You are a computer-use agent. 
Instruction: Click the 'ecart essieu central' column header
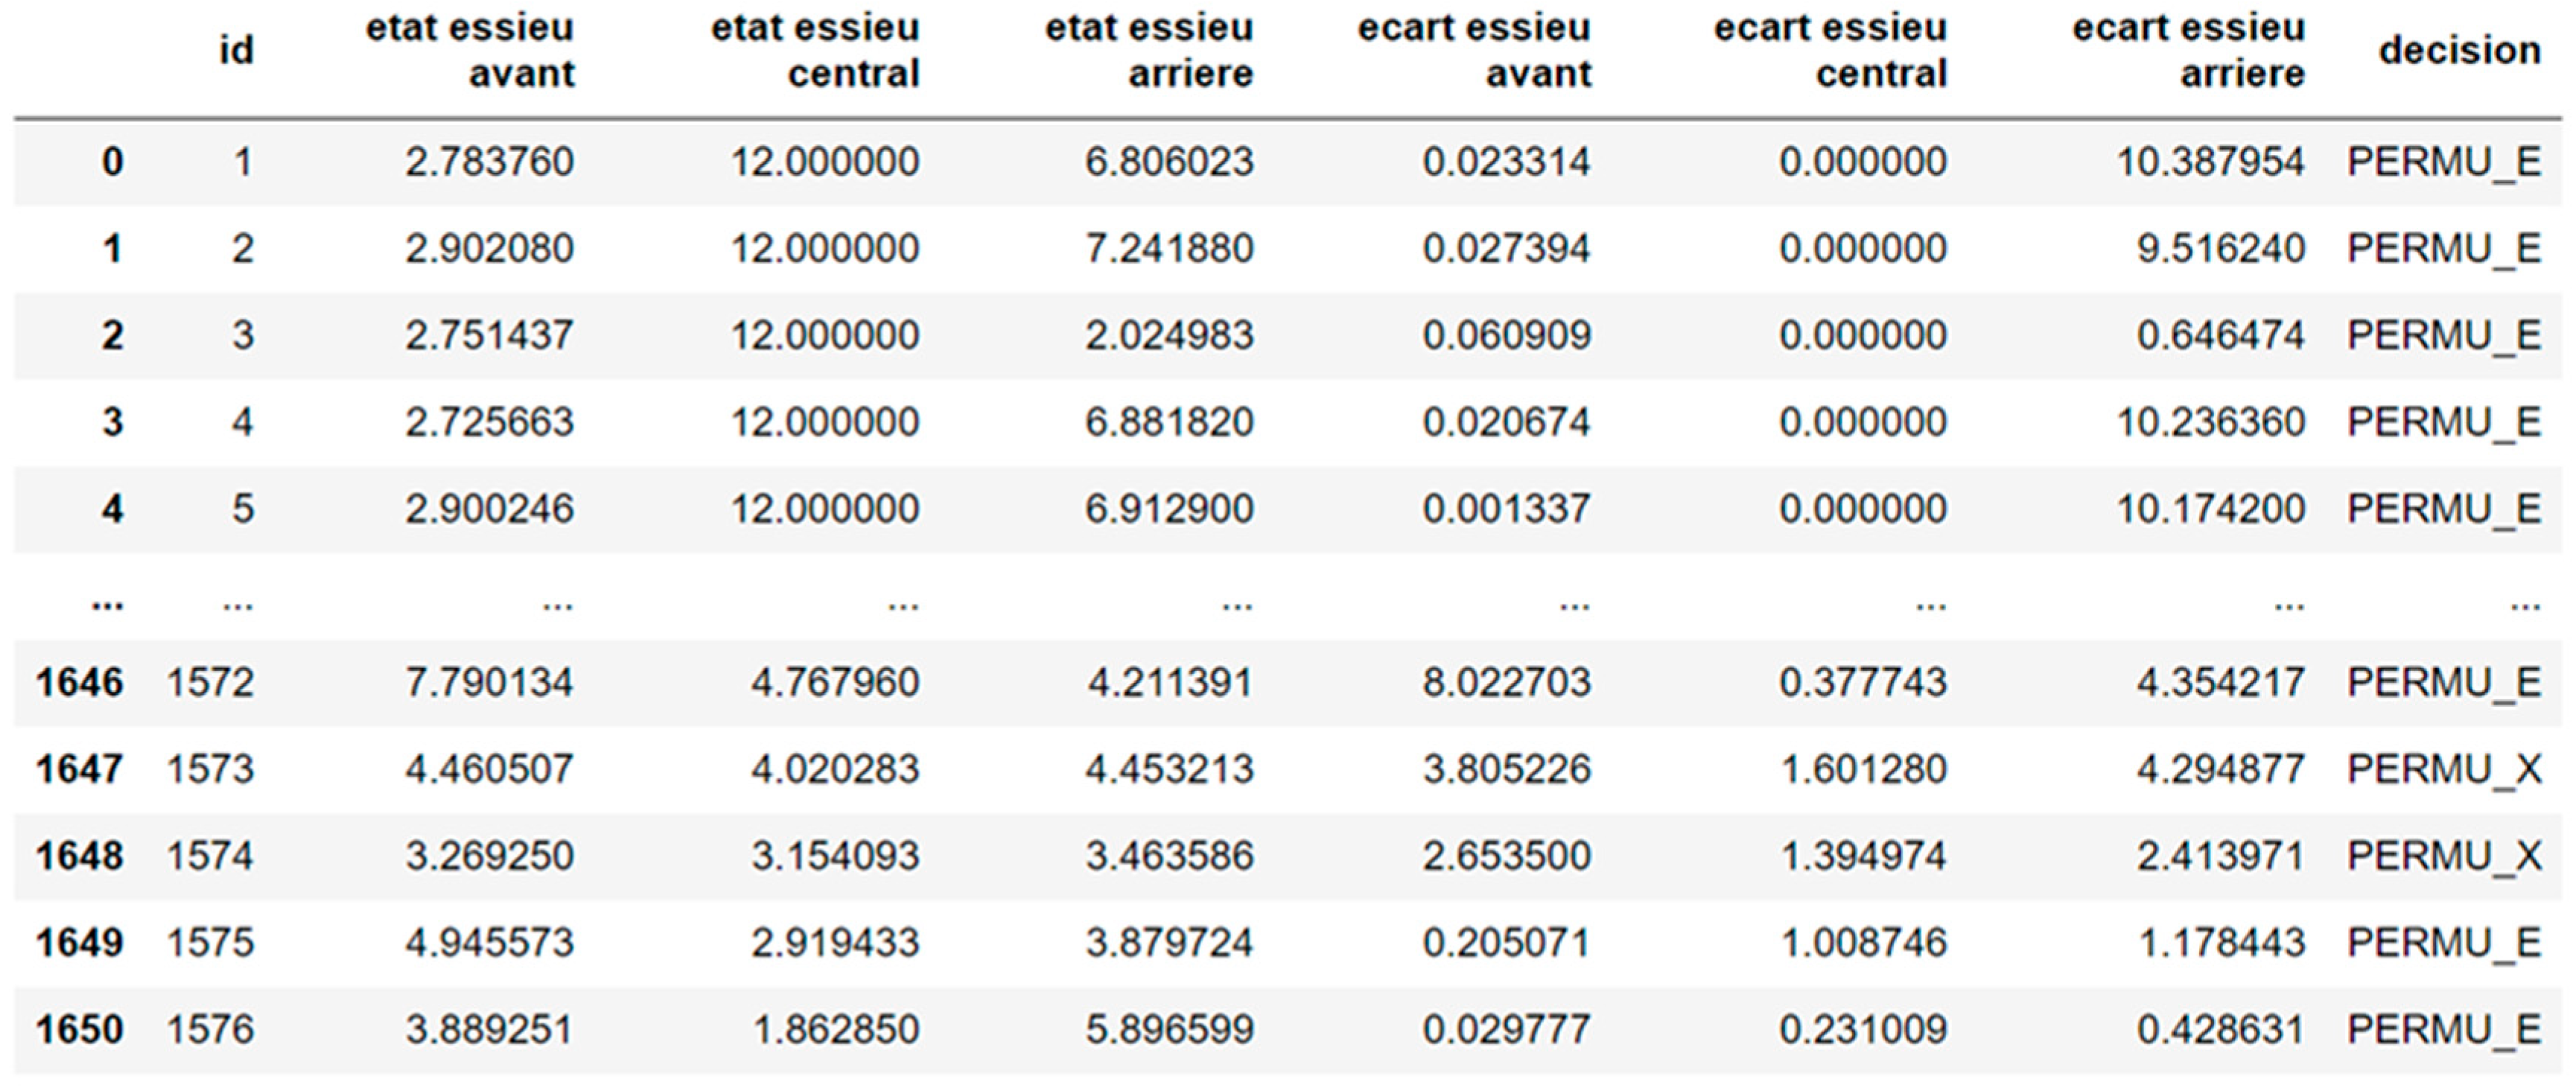point(1830,50)
